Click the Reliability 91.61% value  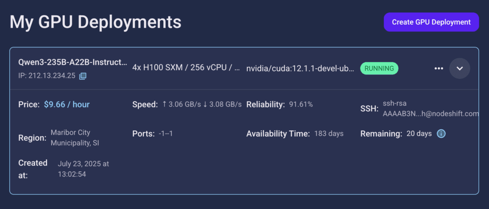(301, 104)
